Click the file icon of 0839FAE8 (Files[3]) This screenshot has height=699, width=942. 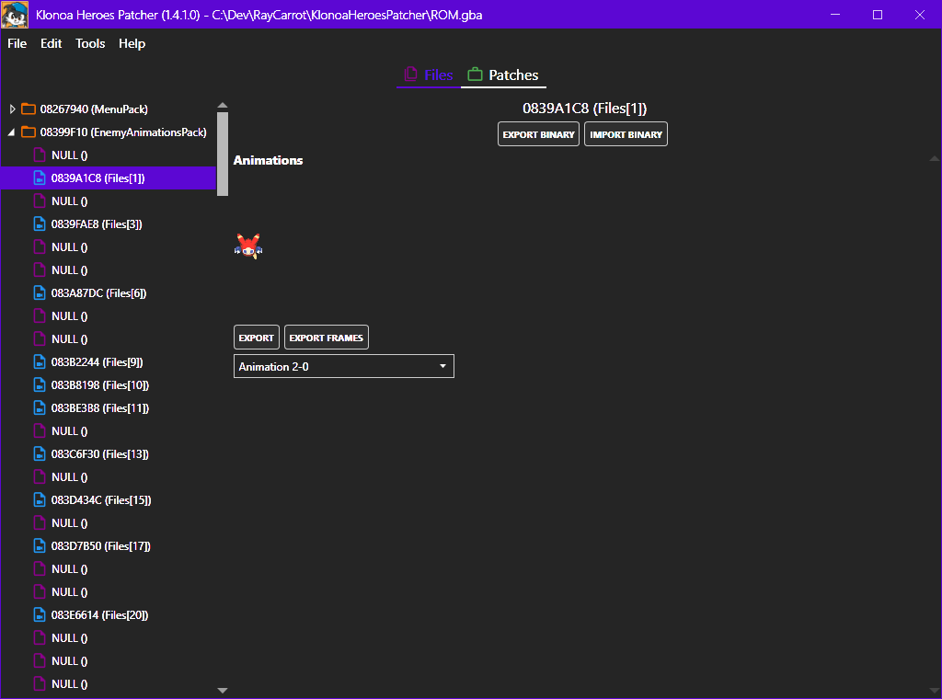tap(40, 224)
